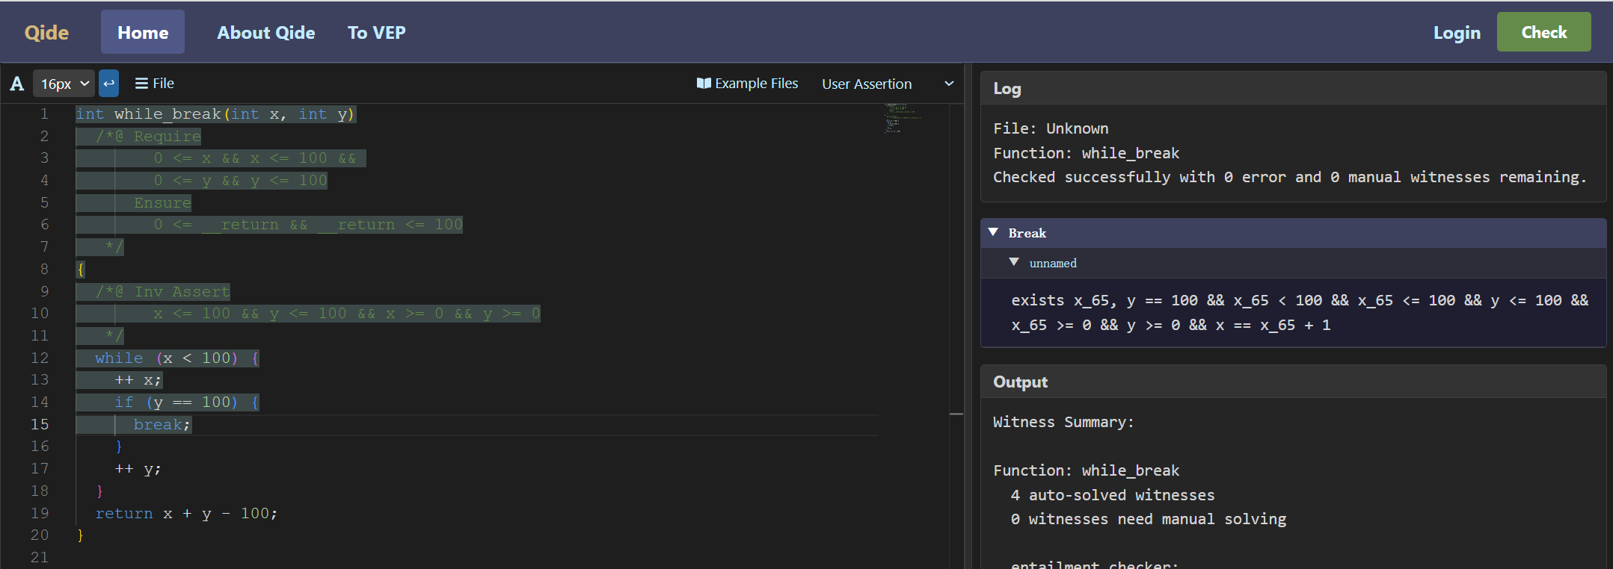Click the function signature line 'int while_break'

pyautogui.click(x=215, y=114)
